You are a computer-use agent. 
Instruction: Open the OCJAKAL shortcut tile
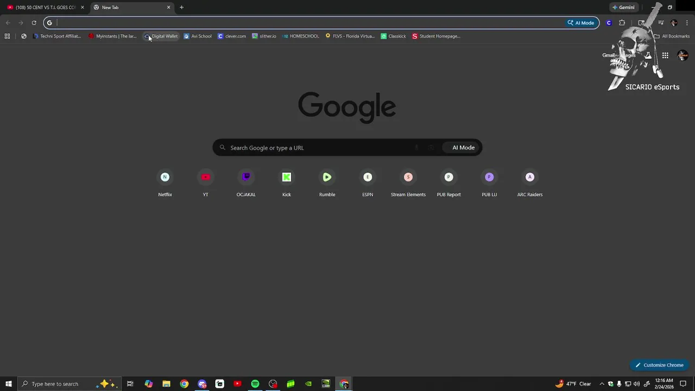(246, 184)
